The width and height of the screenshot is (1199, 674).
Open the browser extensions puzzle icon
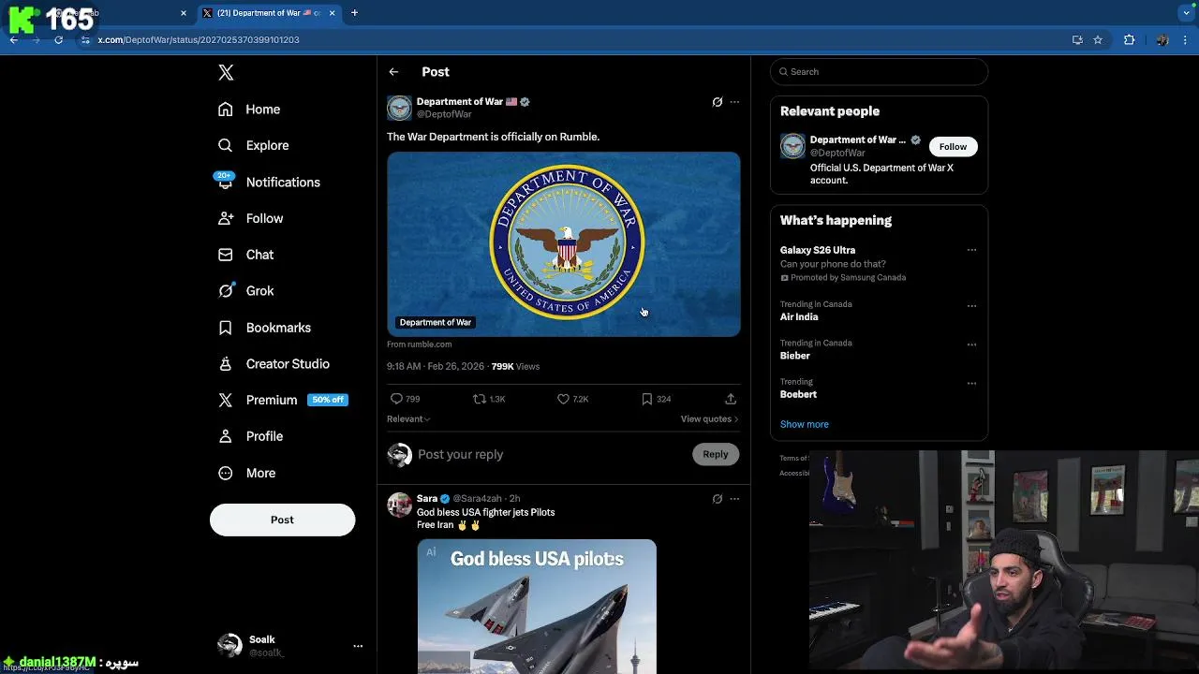[x=1129, y=40]
